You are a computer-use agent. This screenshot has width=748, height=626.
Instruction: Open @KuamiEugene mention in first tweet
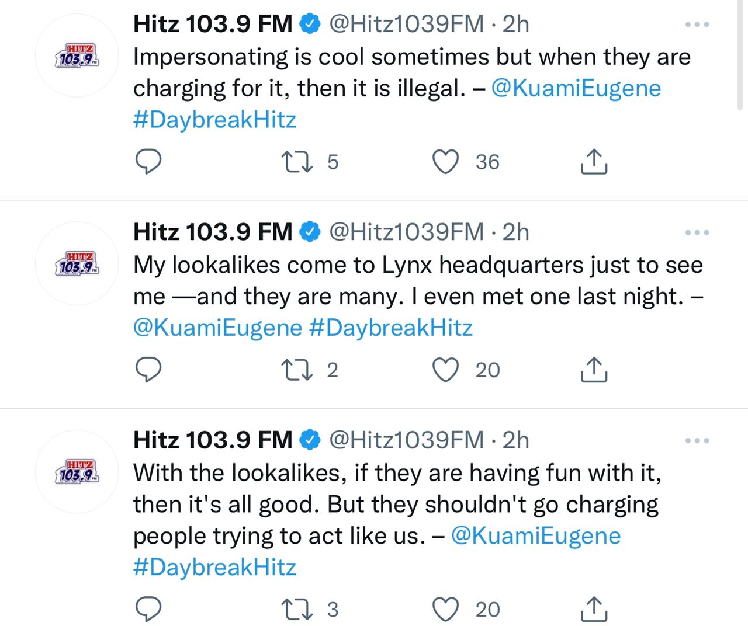576,88
